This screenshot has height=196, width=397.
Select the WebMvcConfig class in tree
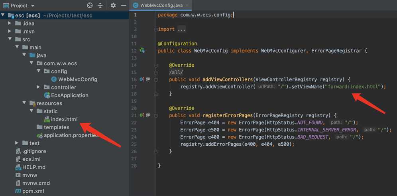click(x=77, y=79)
